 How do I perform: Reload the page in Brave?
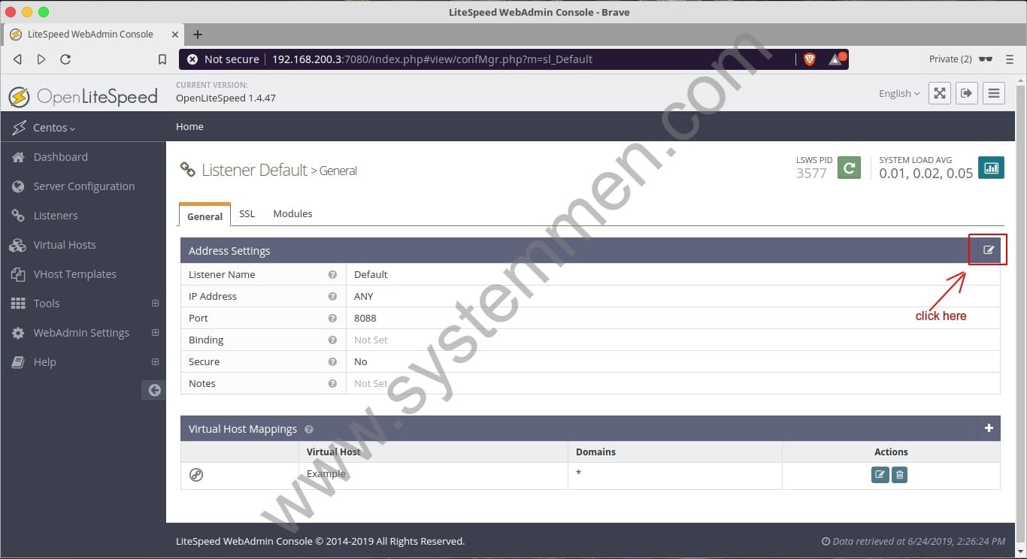point(65,59)
